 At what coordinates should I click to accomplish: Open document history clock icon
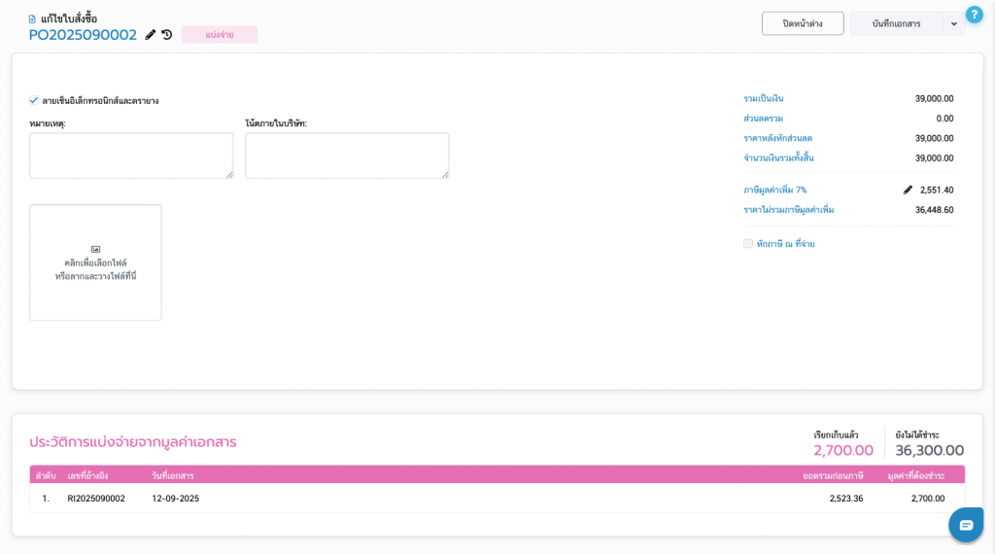point(167,35)
